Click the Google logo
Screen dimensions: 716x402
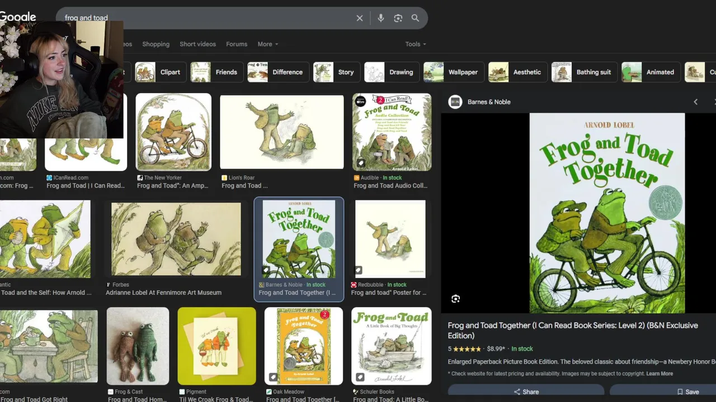18,17
